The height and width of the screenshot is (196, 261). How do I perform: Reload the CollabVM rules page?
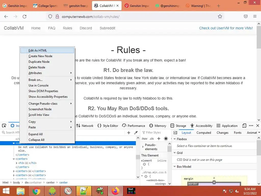click(x=24, y=17)
